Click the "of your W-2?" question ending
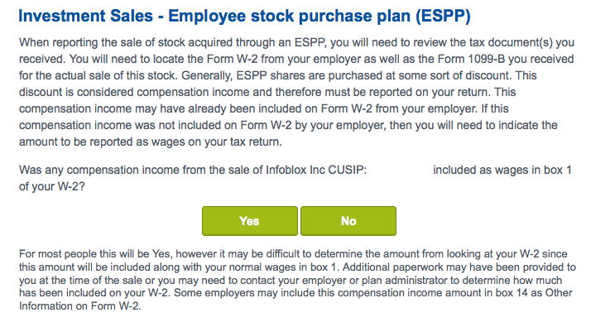Image resolution: width=591 pixels, height=327 pixels. pos(52,187)
